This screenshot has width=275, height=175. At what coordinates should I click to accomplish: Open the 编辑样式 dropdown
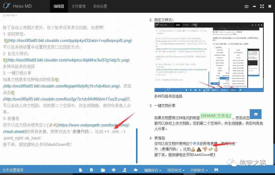(x=153, y=170)
